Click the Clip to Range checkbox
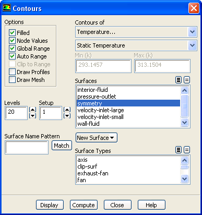Viewport: 202px width, 215px height. [x=12, y=64]
